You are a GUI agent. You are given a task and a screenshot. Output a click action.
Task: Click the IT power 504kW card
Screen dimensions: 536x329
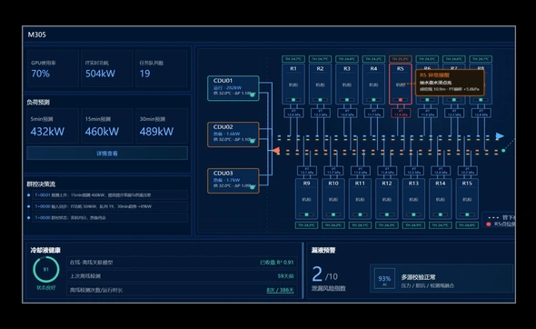pyautogui.click(x=107, y=68)
